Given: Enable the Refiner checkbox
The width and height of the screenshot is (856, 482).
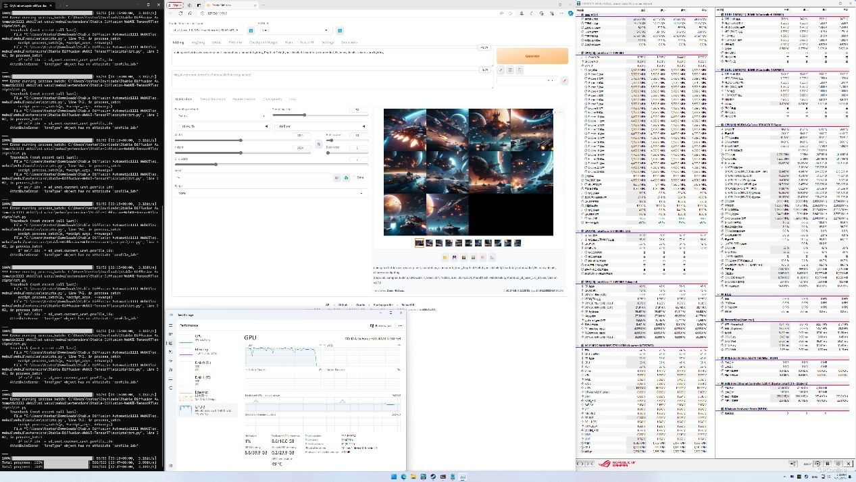Looking at the screenshot, I should tap(277, 126).
